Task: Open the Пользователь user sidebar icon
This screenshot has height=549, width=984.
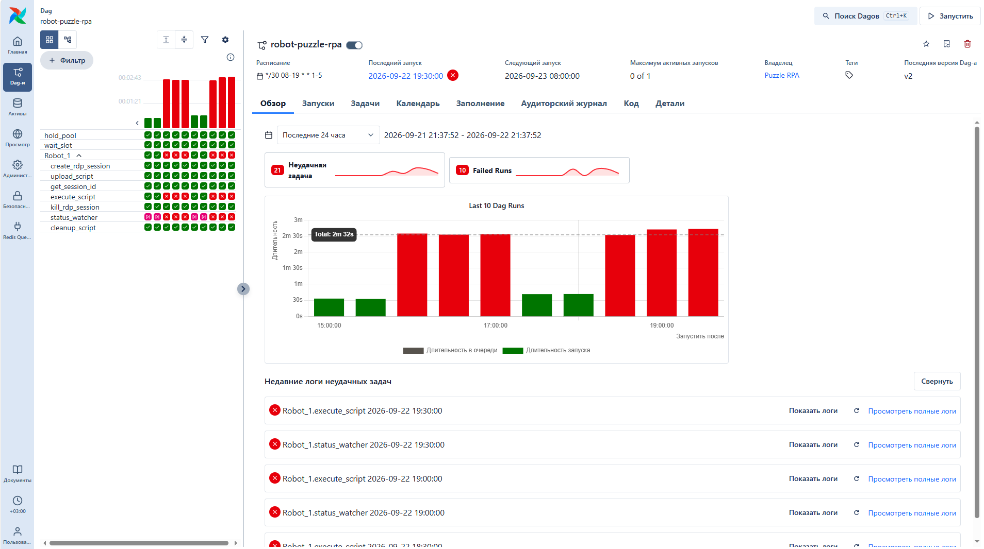Action: [x=18, y=536]
